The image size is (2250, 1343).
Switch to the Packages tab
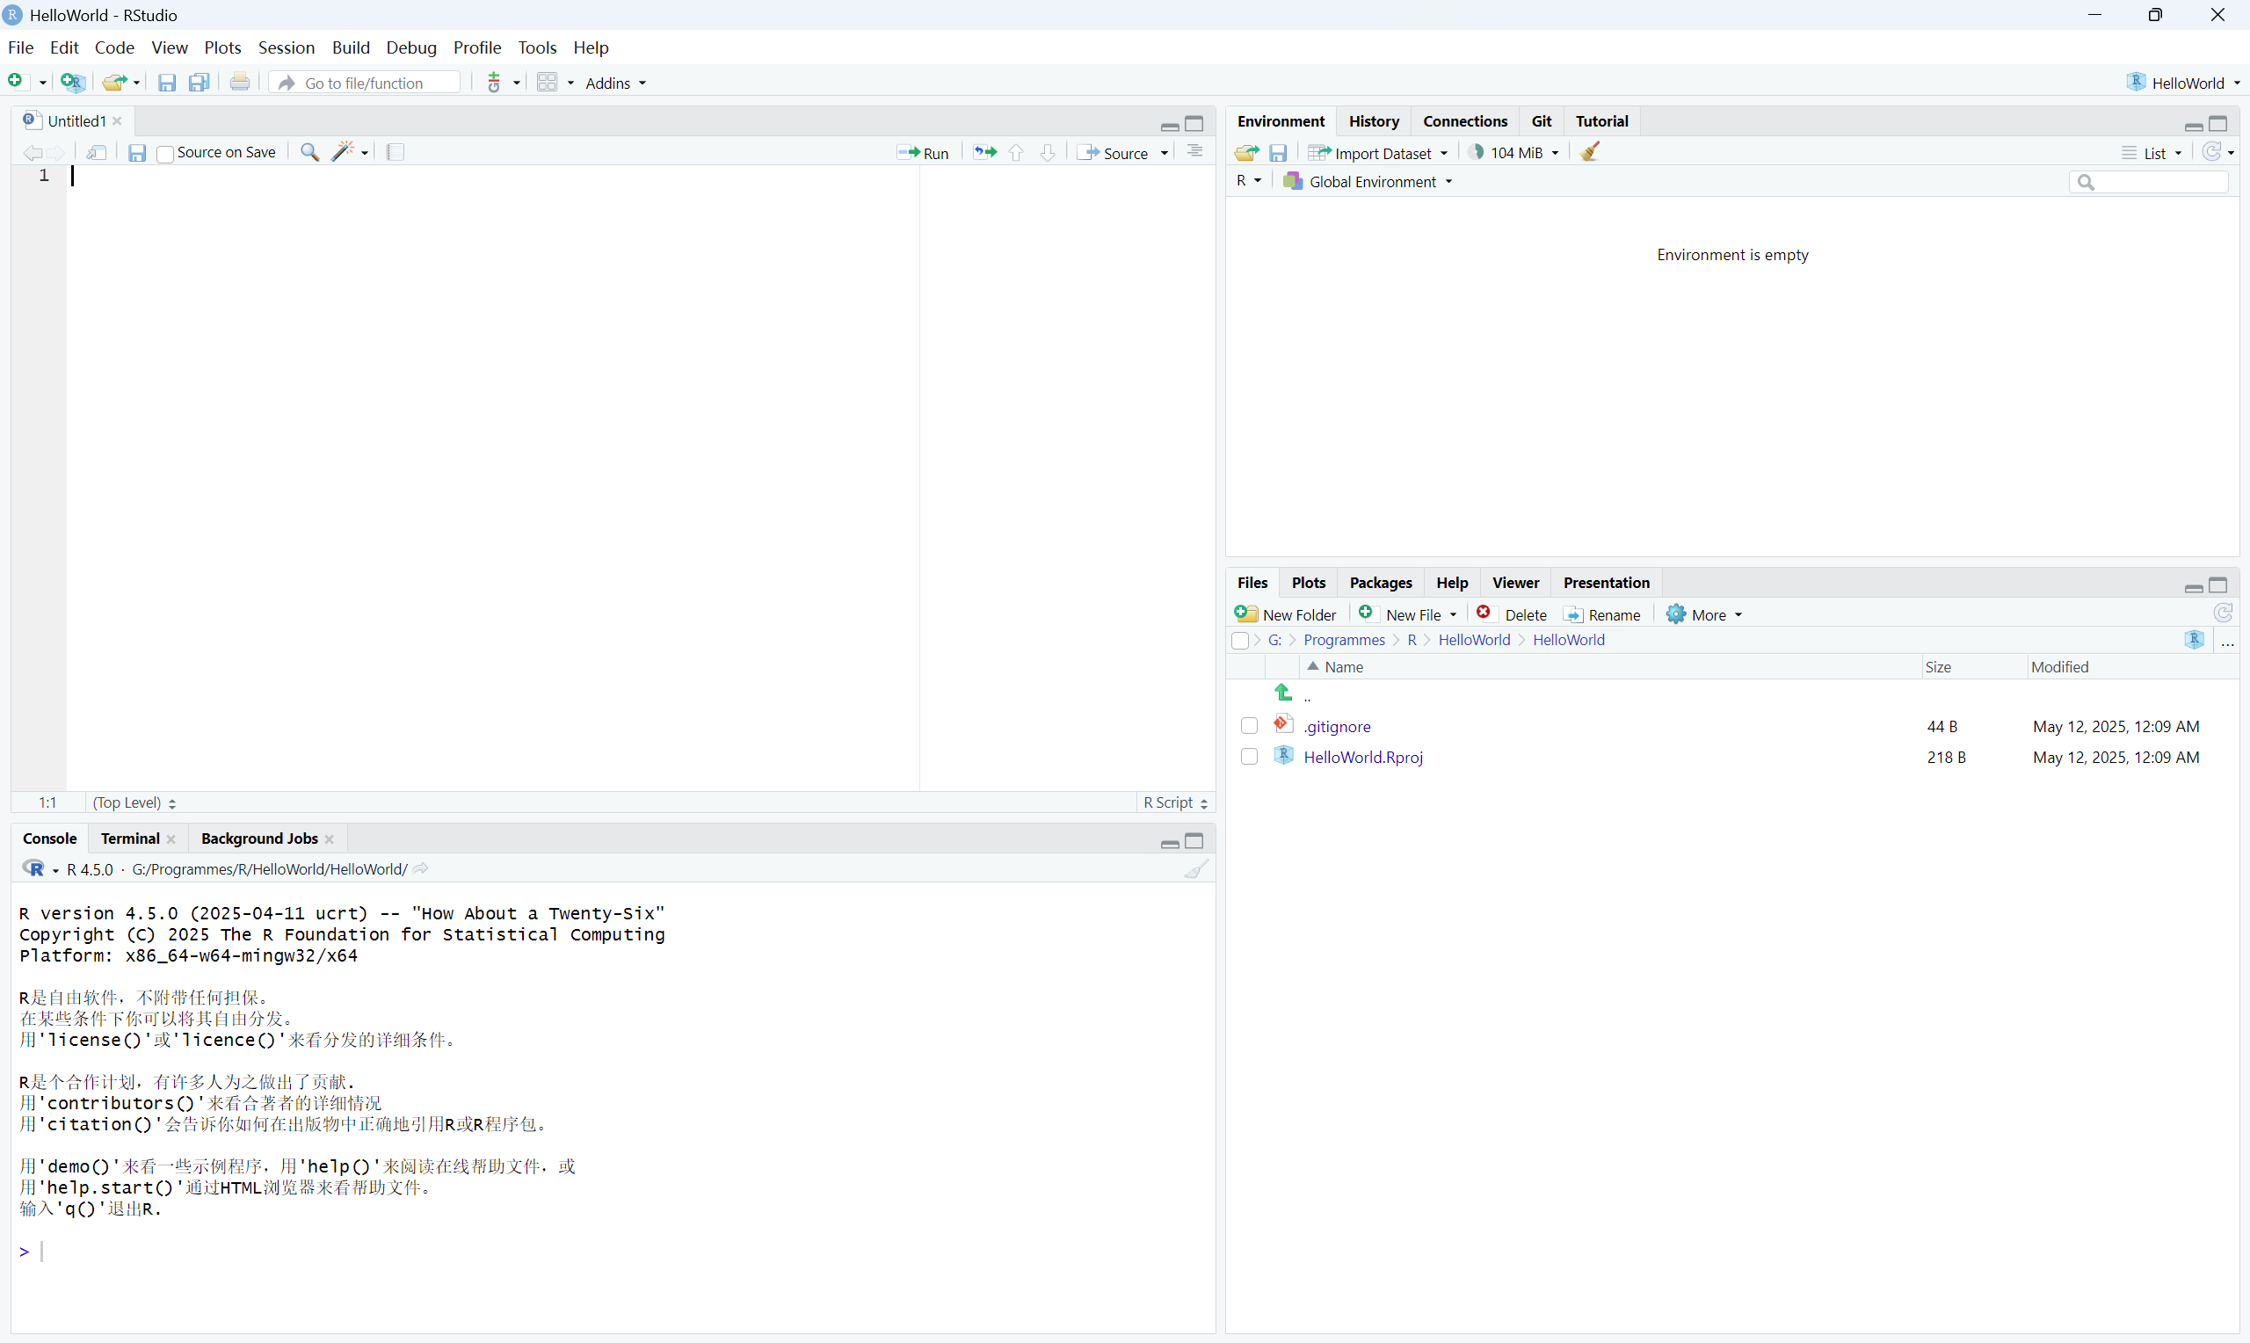1380,583
